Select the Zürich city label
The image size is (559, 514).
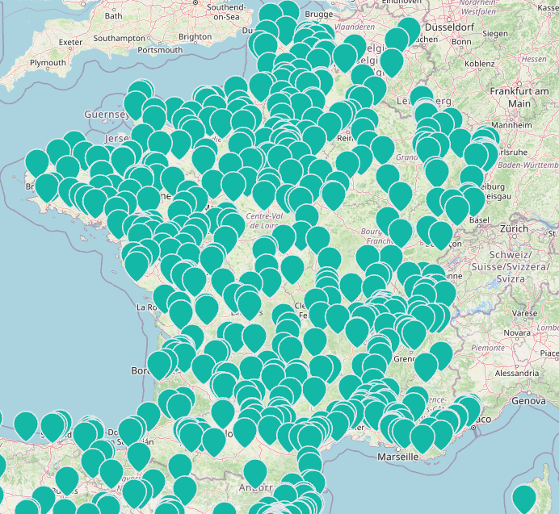pos(514,228)
